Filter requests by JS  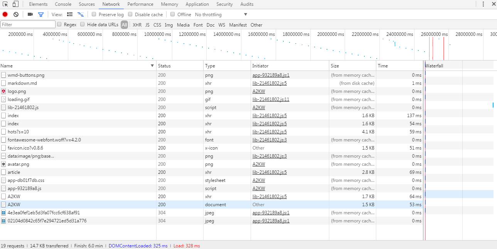(x=147, y=25)
